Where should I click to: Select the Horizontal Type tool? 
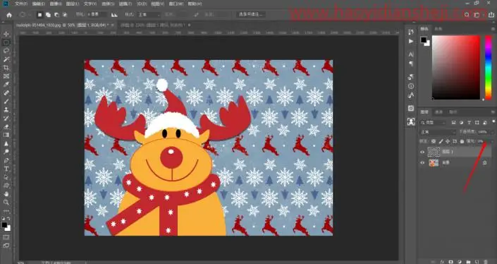[6, 169]
